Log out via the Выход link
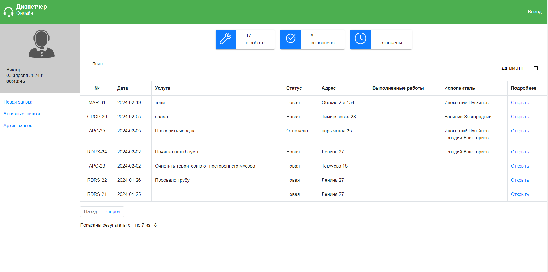Image resolution: width=548 pixels, height=272 pixels. click(x=535, y=12)
